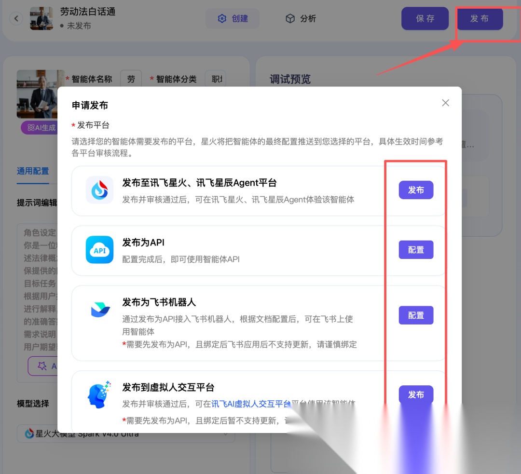Switch to the 分析 tab
Screen dimensions: 521x474
click(301, 19)
